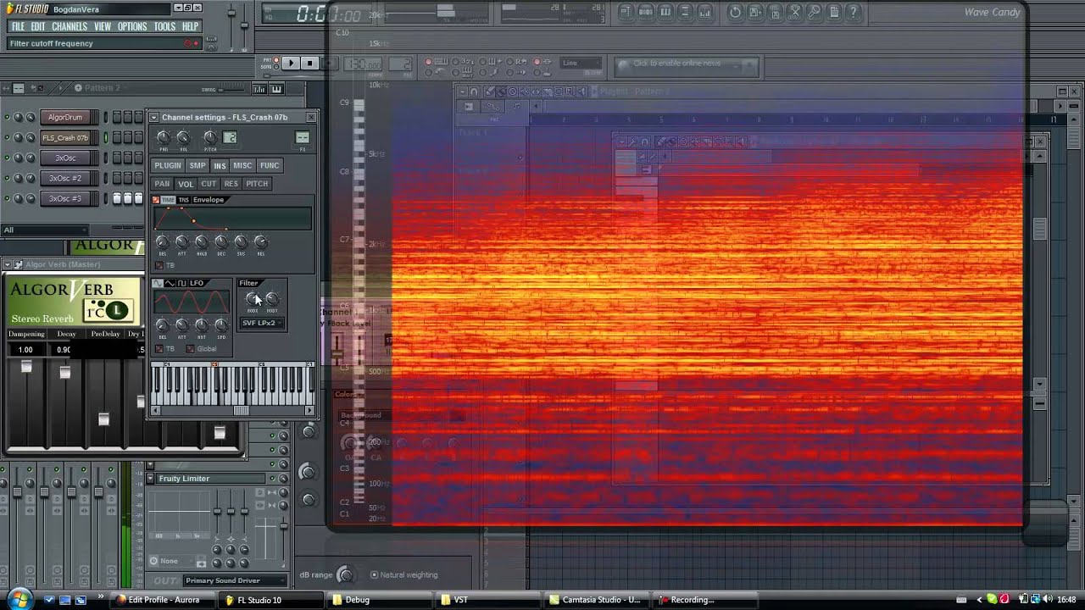Open the keyboard editor in step sequencer
This screenshot has height=610, width=1085.
(276, 89)
